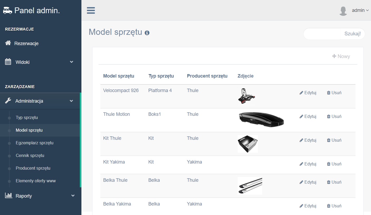Click the Thule Motion roof box thumbnail
Image resolution: width=371 pixels, height=215 pixels.
261,120
